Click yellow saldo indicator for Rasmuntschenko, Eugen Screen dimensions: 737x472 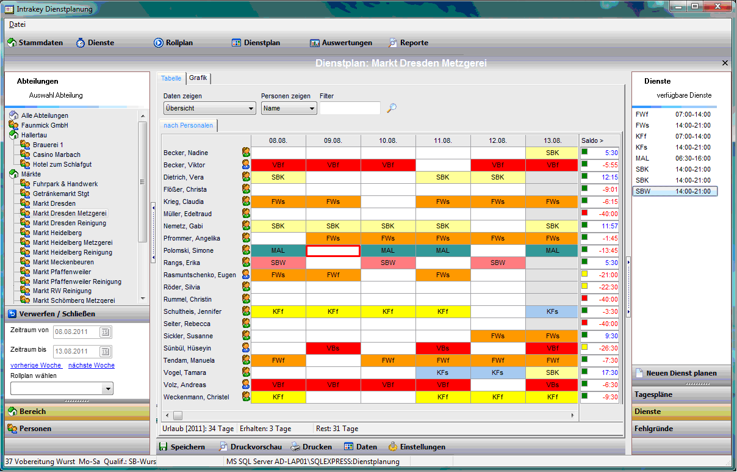click(584, 274)
